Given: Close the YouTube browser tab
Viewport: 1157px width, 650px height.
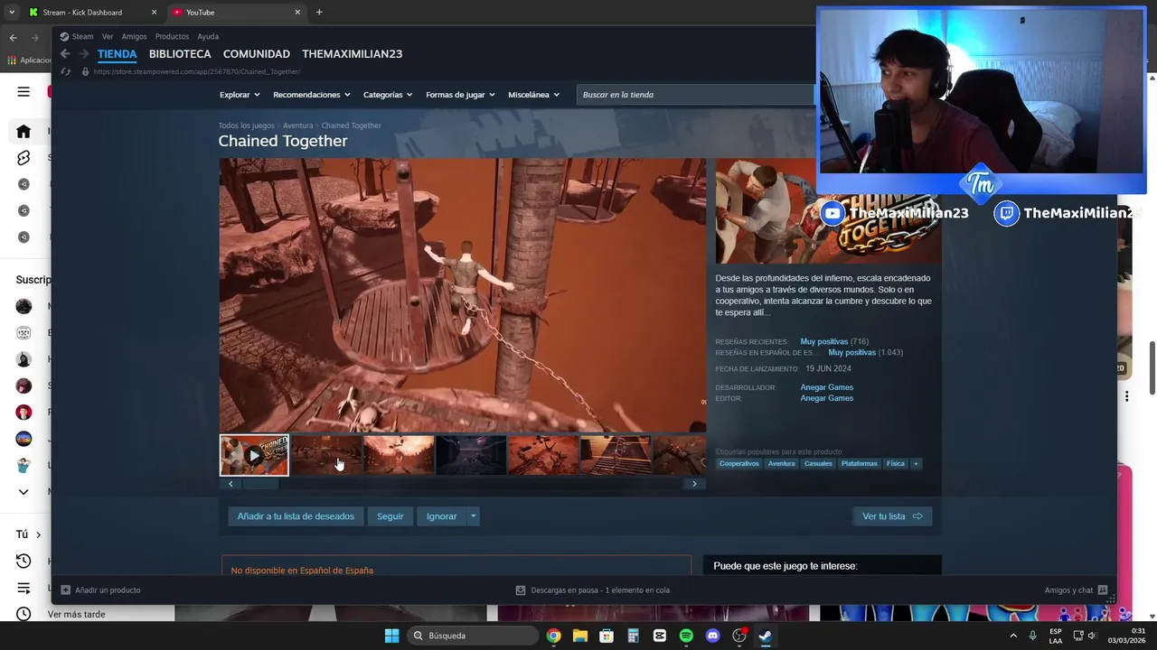Looking at the screenshot, I should click(x=297, y=13).
